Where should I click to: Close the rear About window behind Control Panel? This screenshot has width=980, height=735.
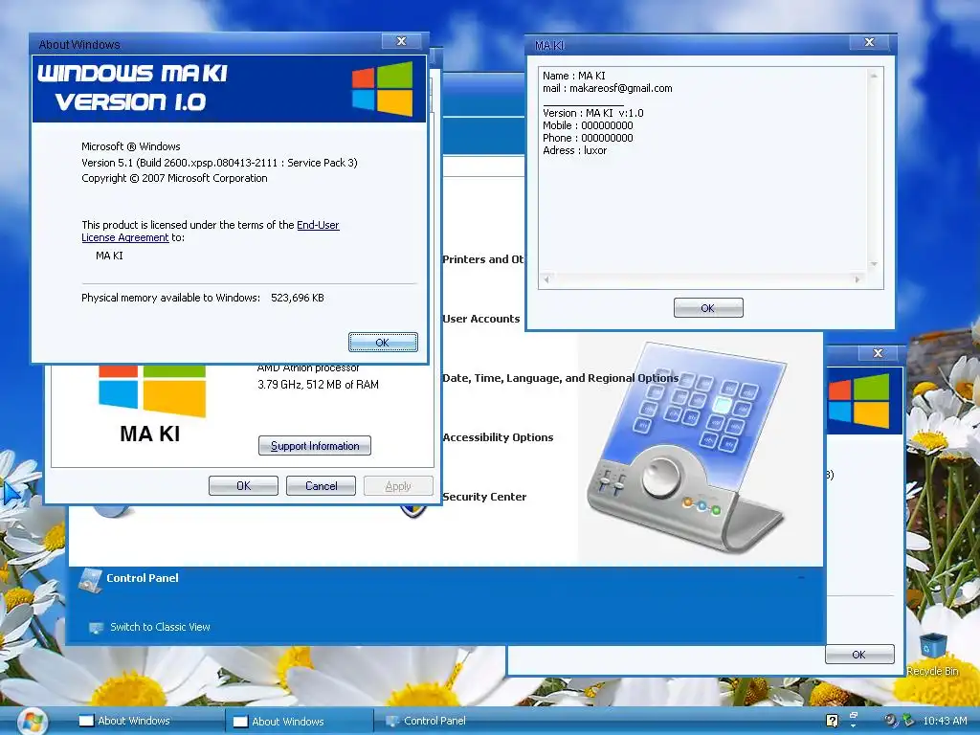879,353
